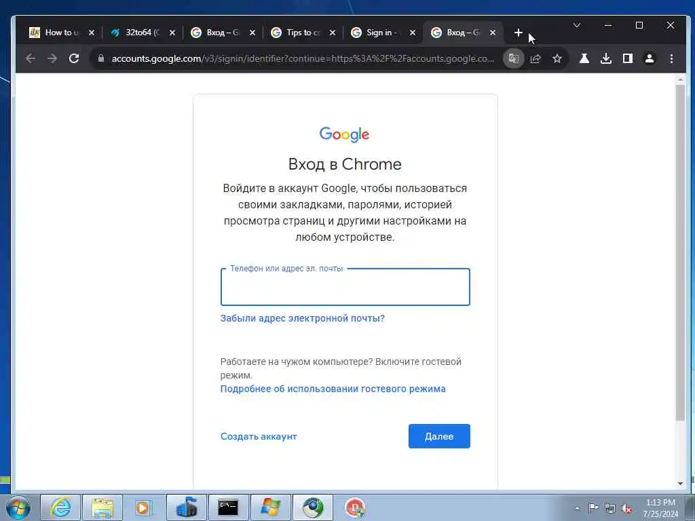Screen dimensions: 695x521
Task: Switch to the 32to64 tab
Action: tap(143, 33)
